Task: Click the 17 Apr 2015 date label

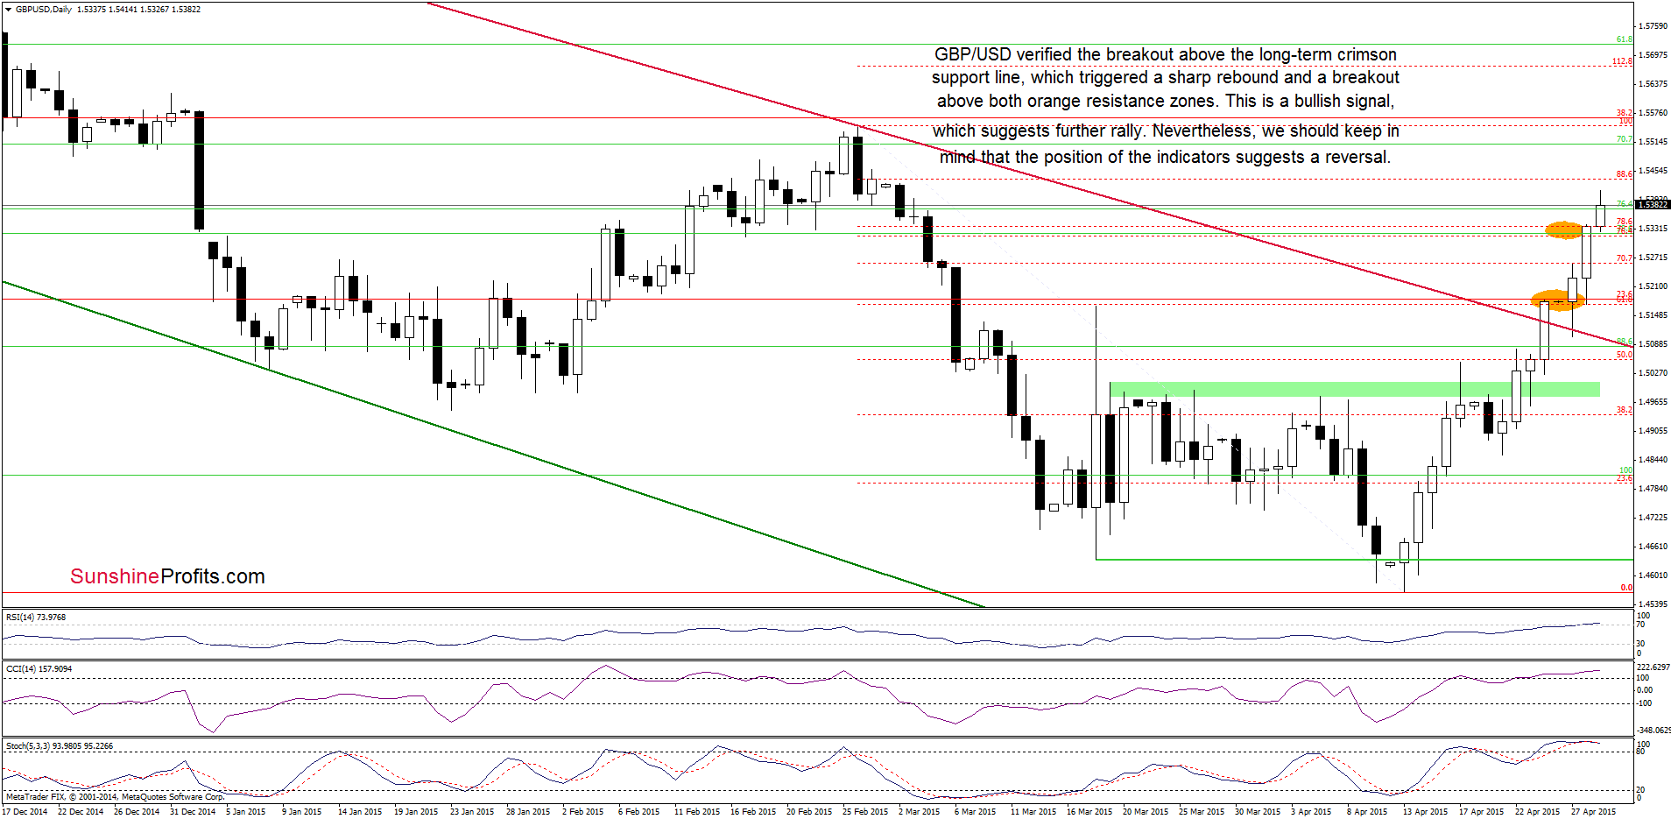Action: click(x=1482, y=812)
